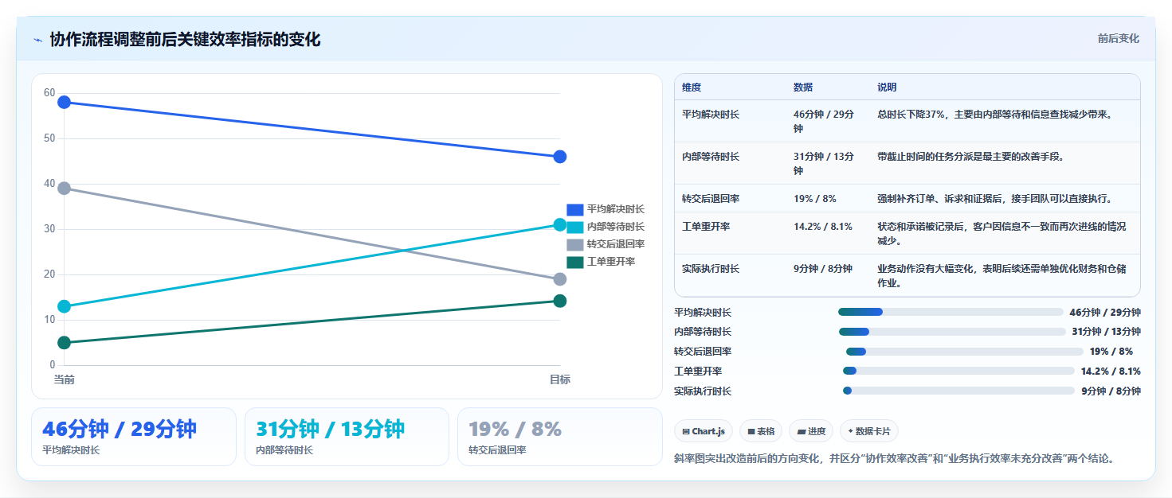The width and height of the screenshot is (1172, 498).
Task: Click the 数据卡片 chip
Action: 869,431
